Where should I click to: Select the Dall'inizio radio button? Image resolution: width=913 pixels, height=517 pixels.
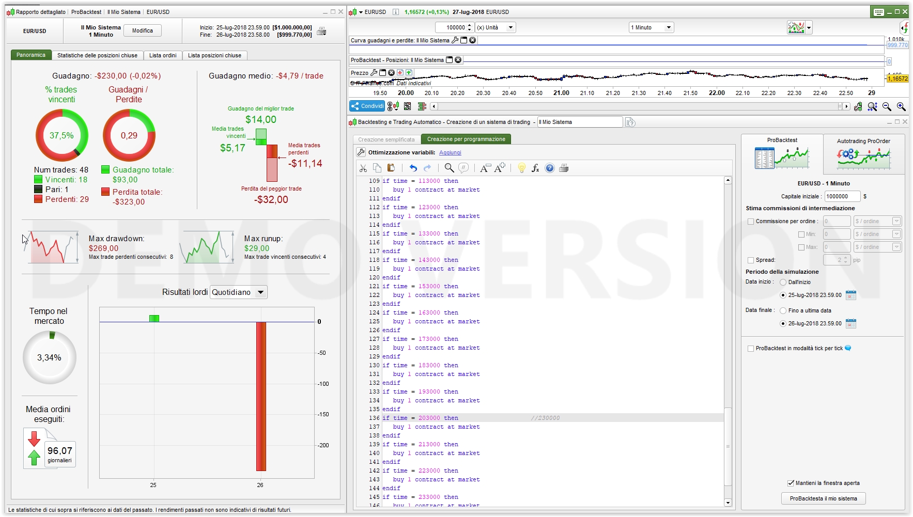[783, 283]
